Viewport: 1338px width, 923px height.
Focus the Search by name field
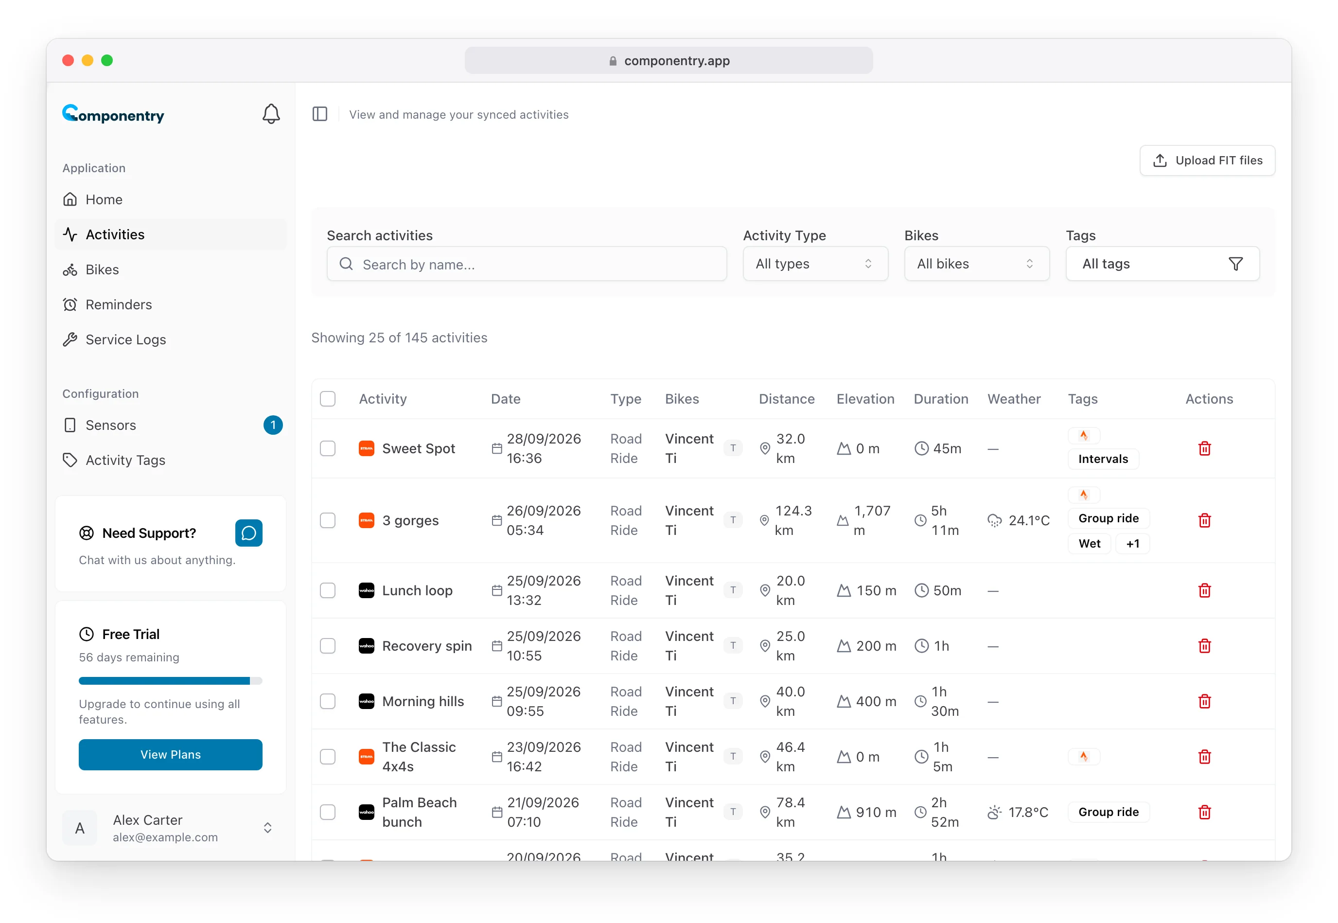tap(526, 264)
